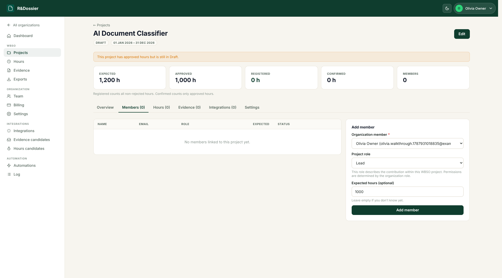Click the Olivia Owner avatar circle
The width and height of the screenshot is (502, 278).
(x=459, y=8)
